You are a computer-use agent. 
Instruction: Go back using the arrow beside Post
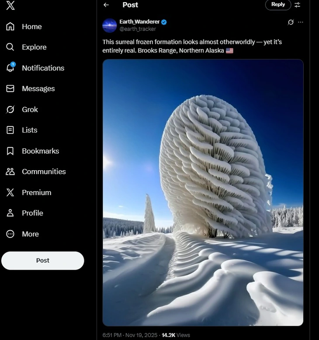(106, 5)
